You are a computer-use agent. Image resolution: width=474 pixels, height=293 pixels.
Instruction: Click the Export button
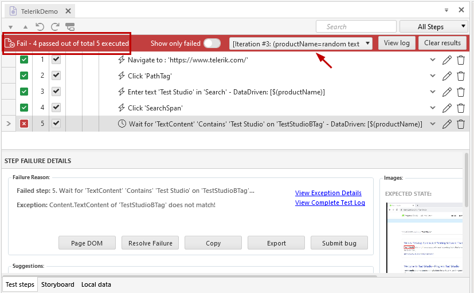(x=276, y=243)
